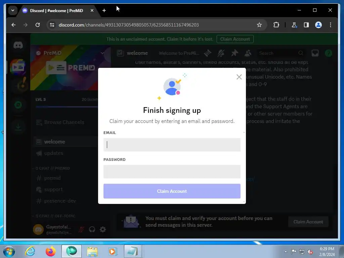Toggle the microphone mute icon

pyautogui.click(x=81, y=229)
